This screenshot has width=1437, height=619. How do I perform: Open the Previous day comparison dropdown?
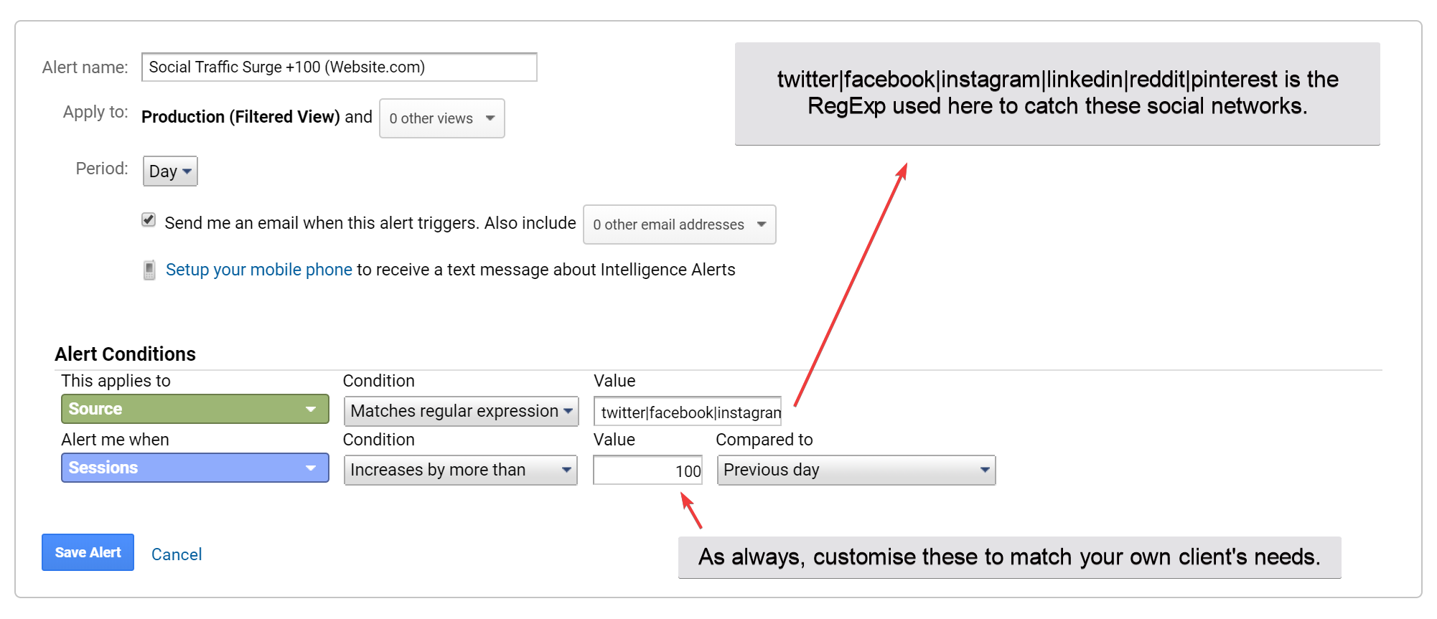(x=856, y=470)
